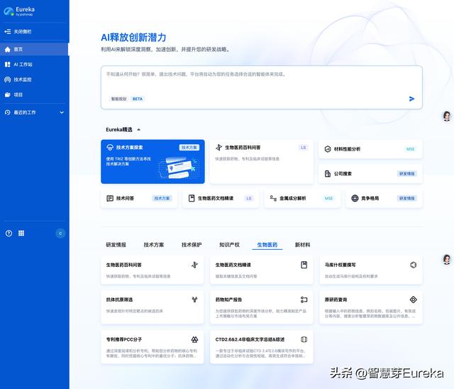Click the 关闭侧栏 collapse sidebar icon
Viewport: 454px width, 389px height.
coord(8,31)
